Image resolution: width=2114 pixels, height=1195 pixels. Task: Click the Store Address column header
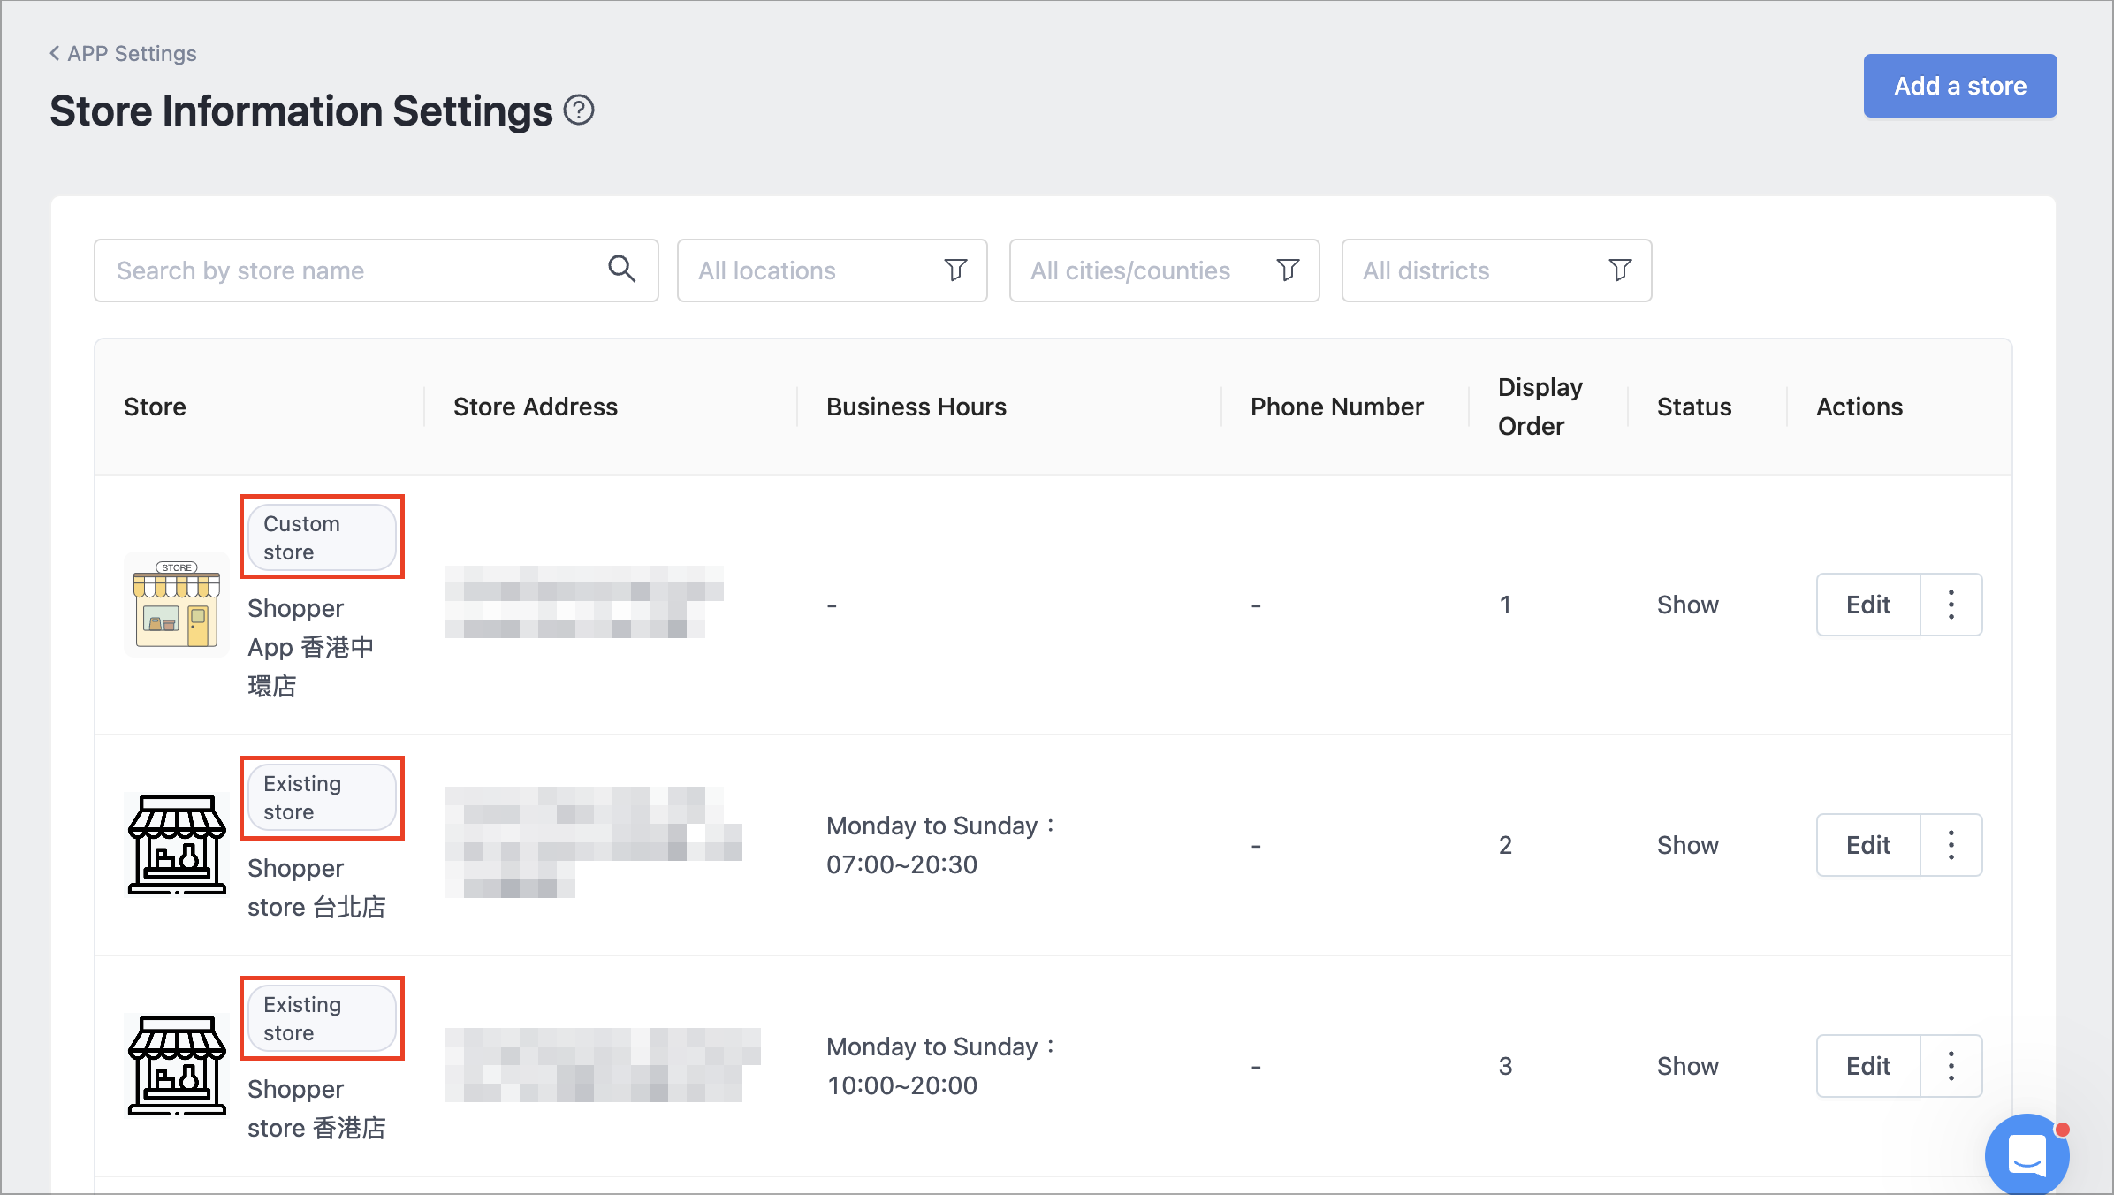tap(536, 407)
